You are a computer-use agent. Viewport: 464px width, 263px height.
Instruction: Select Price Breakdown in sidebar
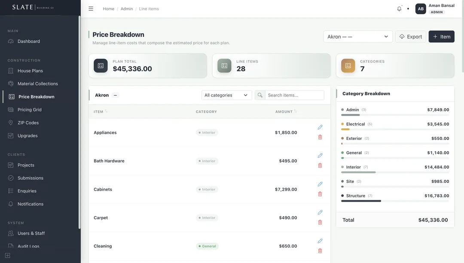coord(37,97)
